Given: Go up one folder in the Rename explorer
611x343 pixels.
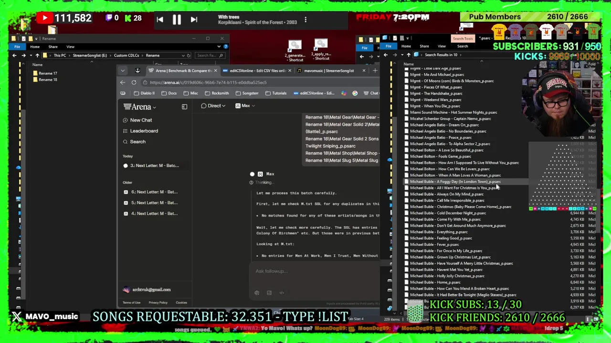Looking at the screenshot, I should [37, 55].
